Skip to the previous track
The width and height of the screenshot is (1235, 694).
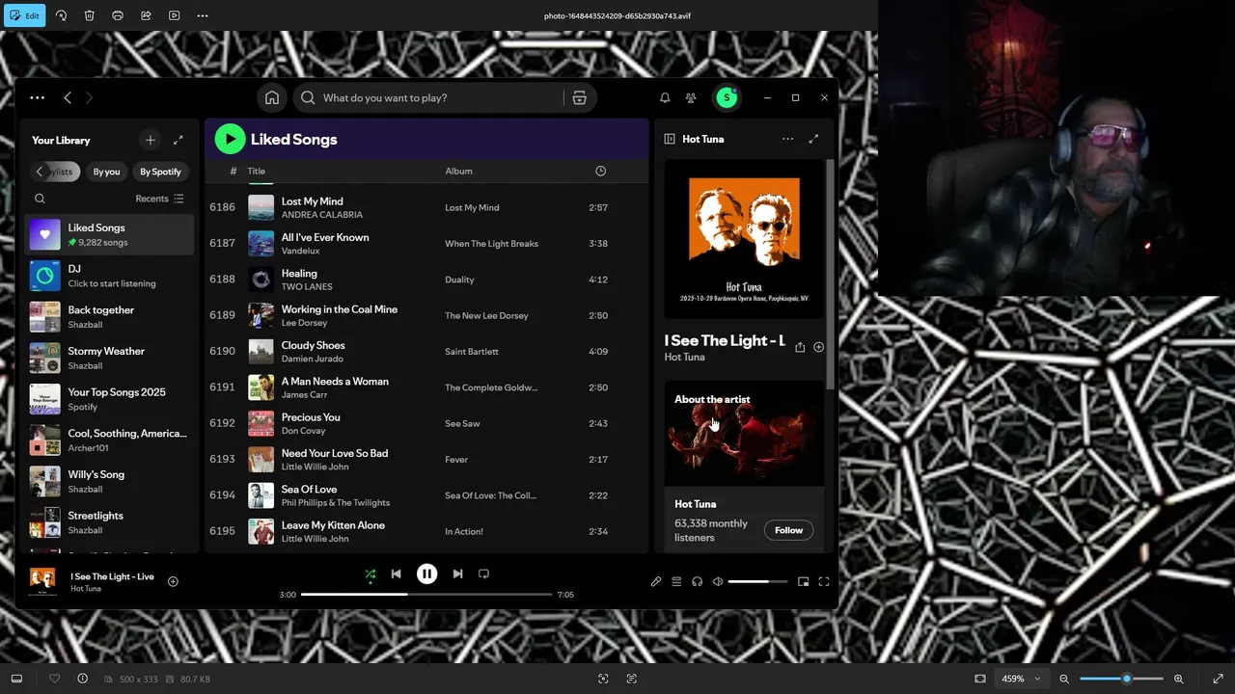(396, 574)
